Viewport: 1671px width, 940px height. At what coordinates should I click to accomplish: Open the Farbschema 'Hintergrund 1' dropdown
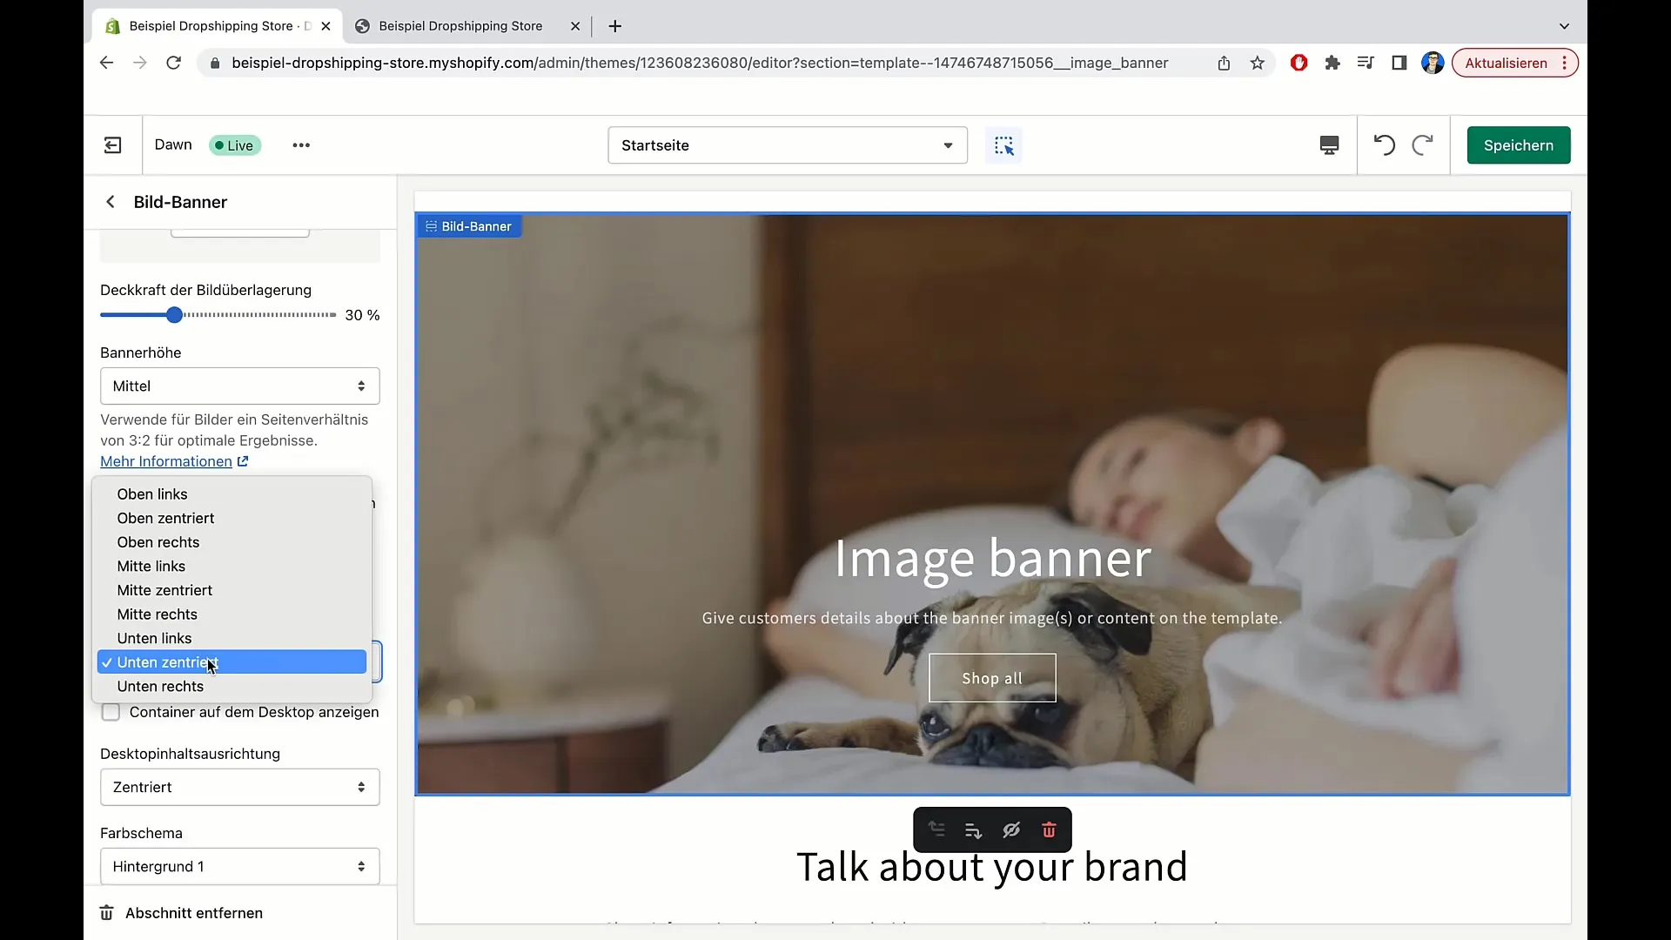click(x=238, y=865)
